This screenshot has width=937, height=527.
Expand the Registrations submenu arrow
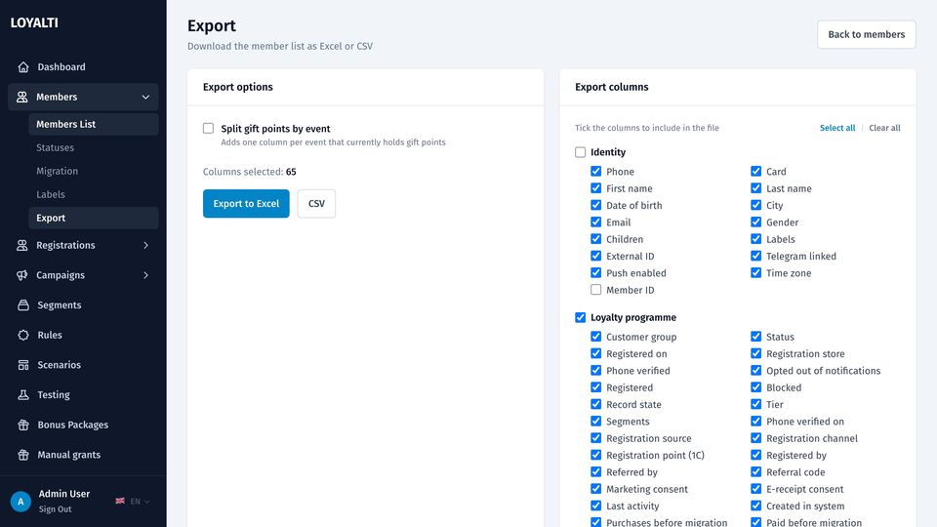(145, 245)
